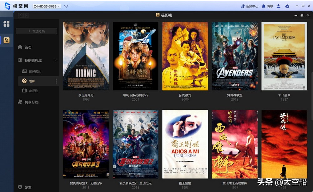Open the user account profile icon

tap(278, 6)
